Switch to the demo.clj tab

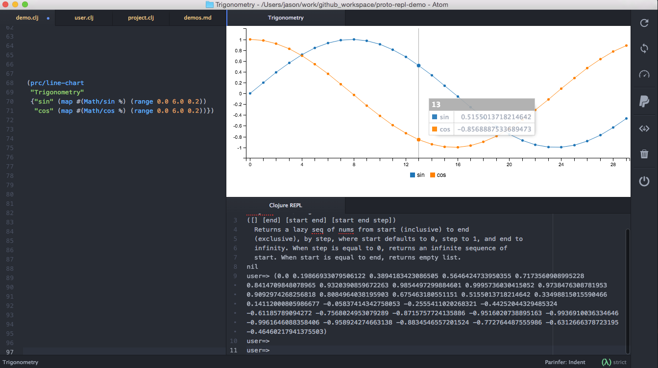(27, 18)
